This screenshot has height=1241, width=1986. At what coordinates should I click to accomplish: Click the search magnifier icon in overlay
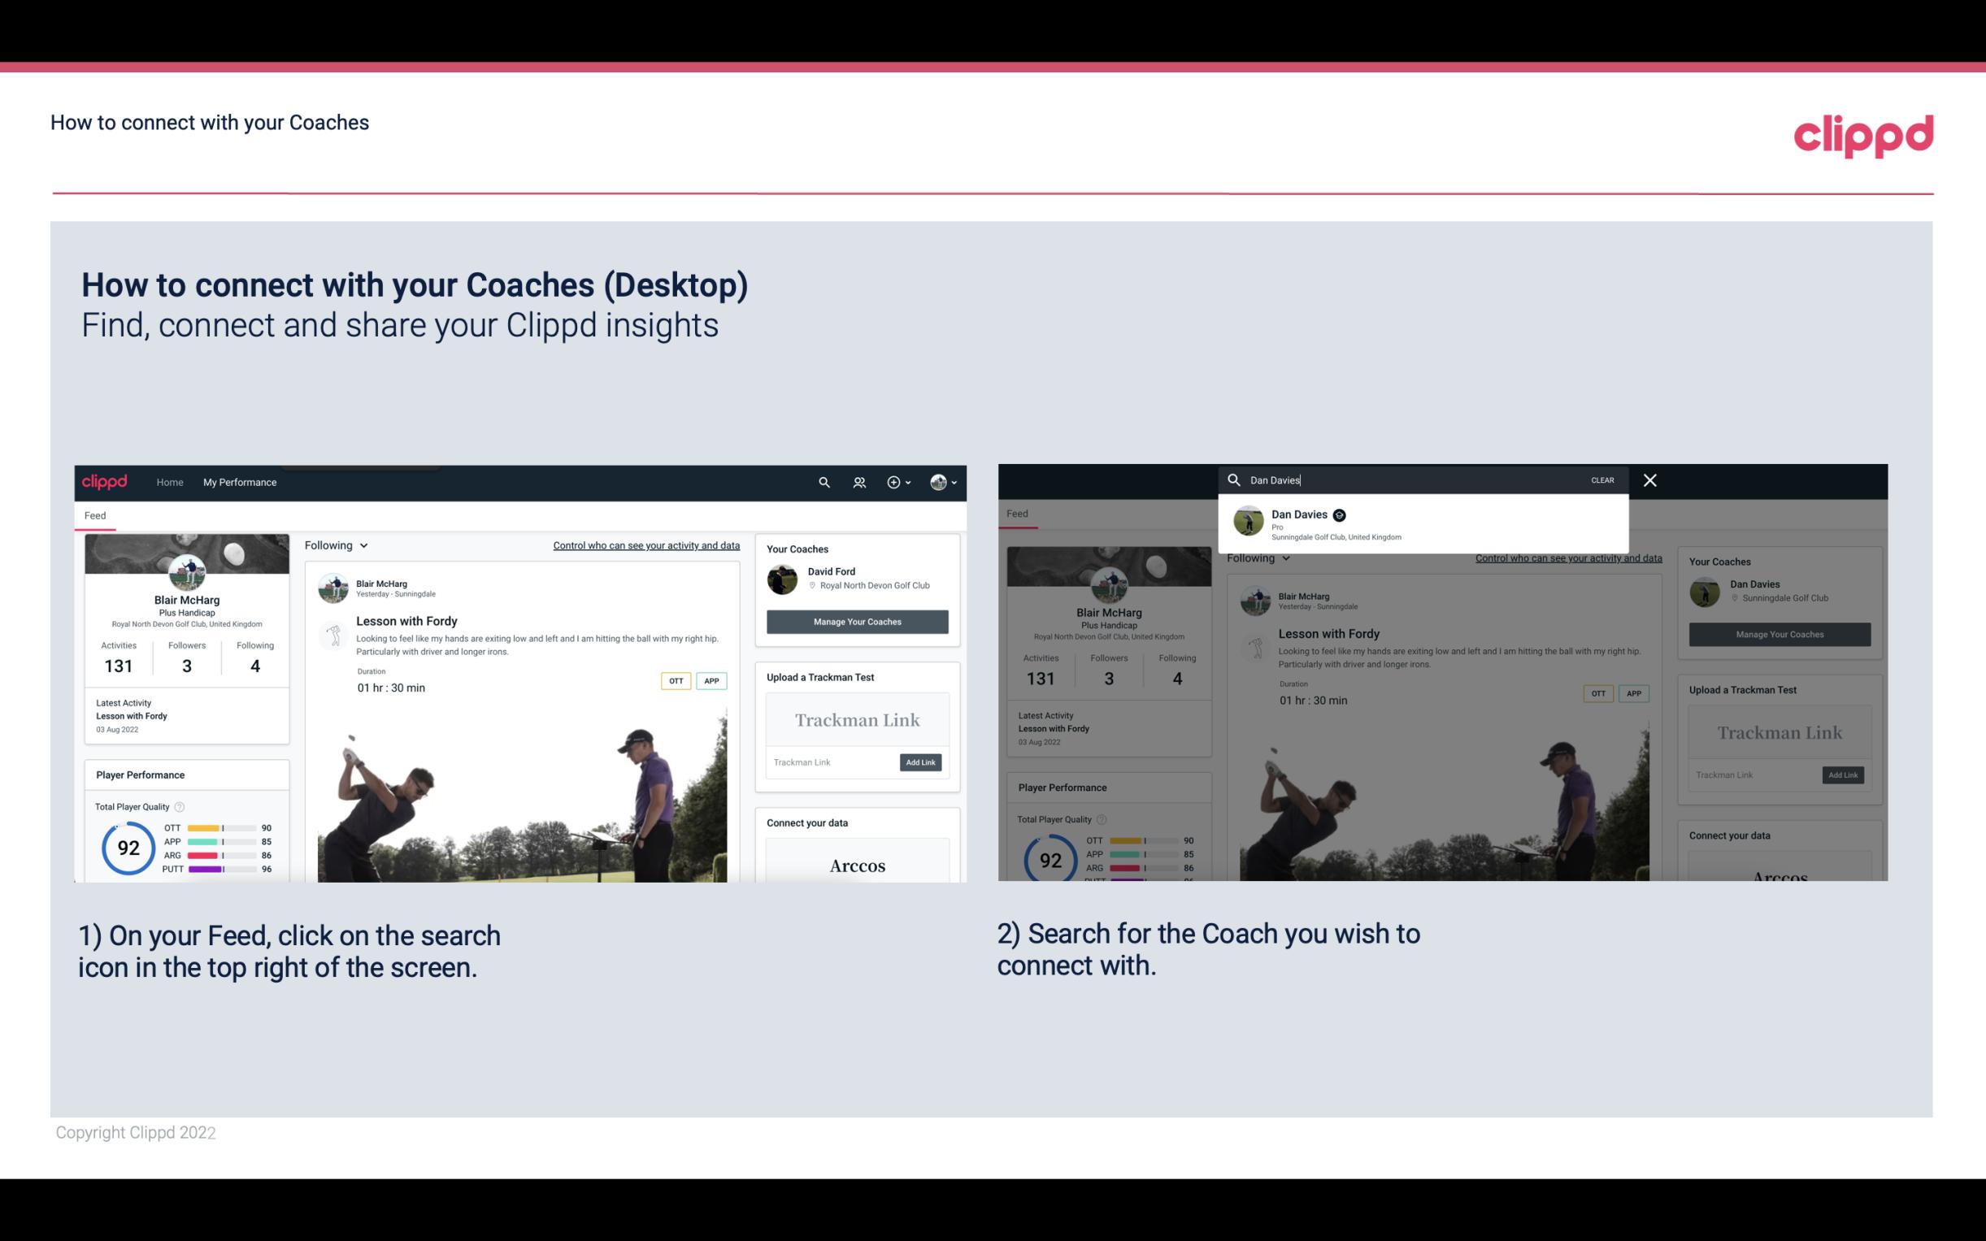tap(1232, 479)
